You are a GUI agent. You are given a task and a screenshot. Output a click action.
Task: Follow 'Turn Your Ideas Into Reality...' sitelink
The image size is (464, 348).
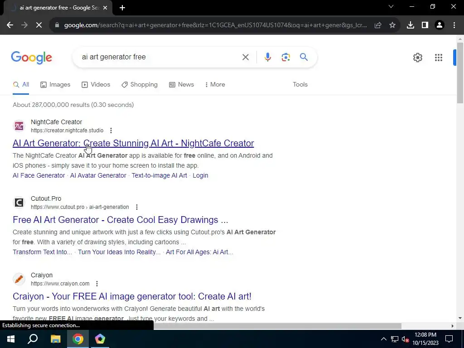119,252
